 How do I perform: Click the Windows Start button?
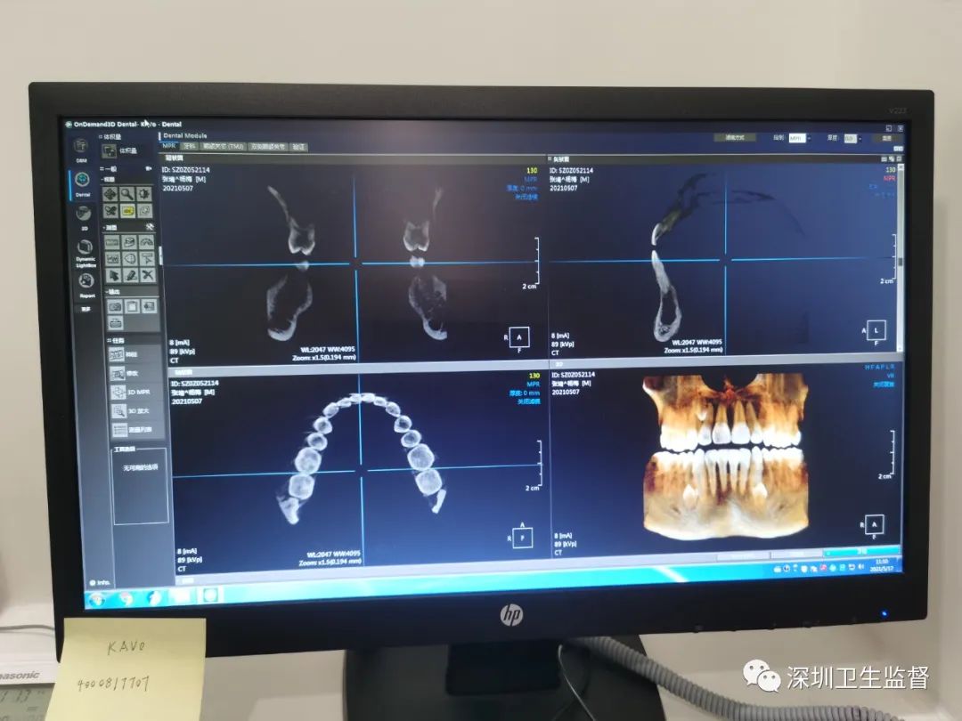(x=97, y=598)
